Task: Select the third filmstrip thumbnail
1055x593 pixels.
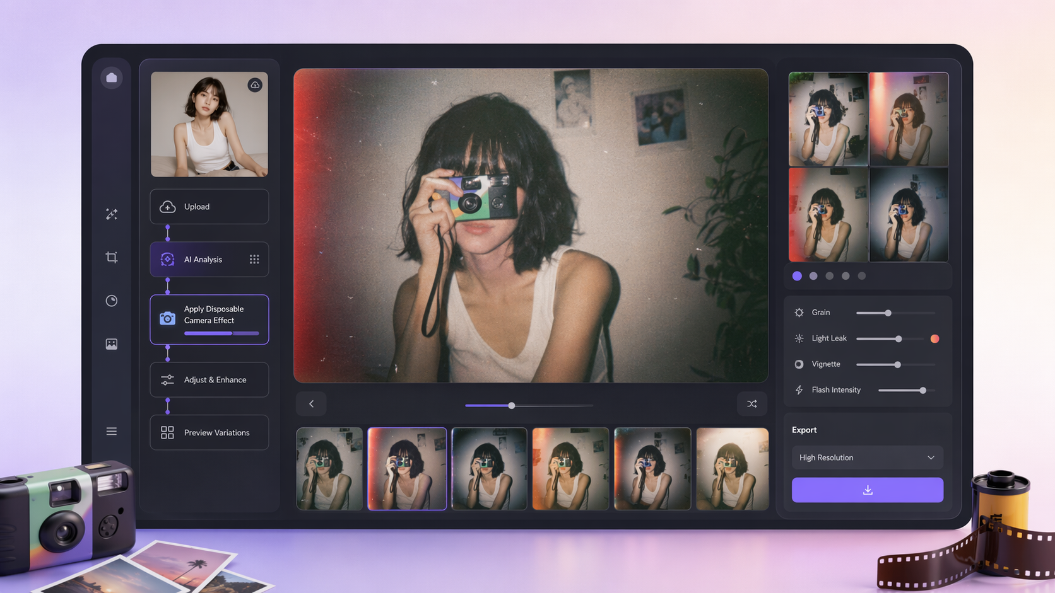Action: pyautogui.click(x=489, y=469)
